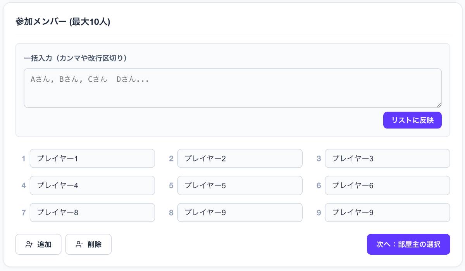Click the input field numbered 9

[387, 213]
